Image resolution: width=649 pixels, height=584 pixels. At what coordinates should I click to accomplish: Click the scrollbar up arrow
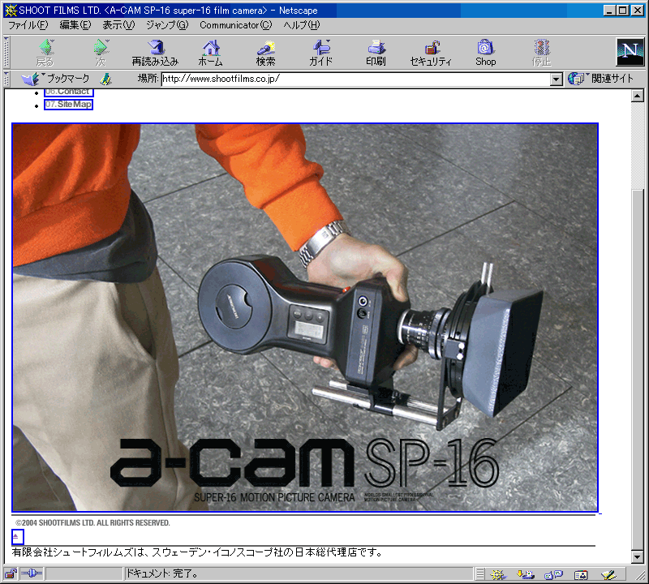point(638,96)
